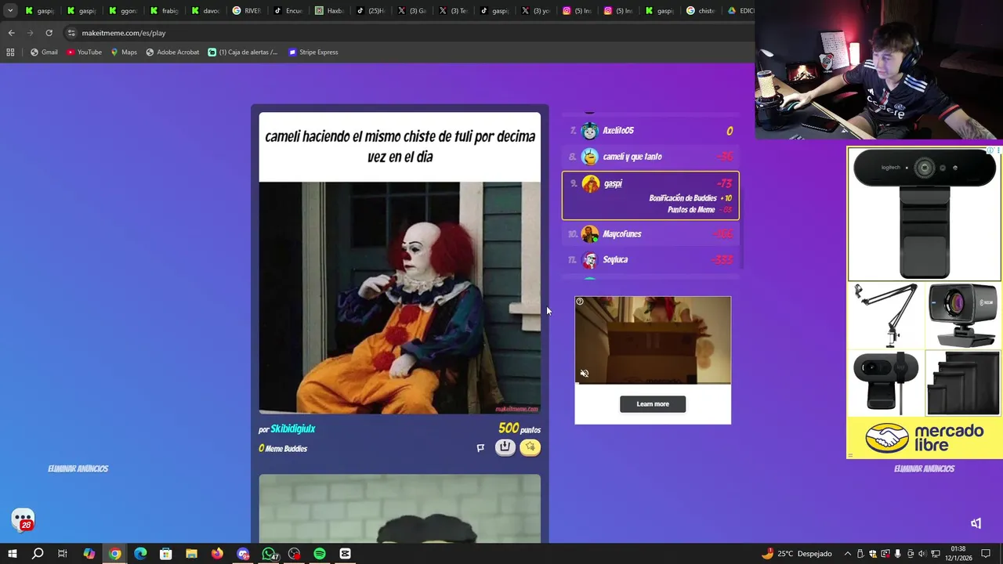
Task: Open the chat bubble with 28 notifications
Action: tap(23, 520)
